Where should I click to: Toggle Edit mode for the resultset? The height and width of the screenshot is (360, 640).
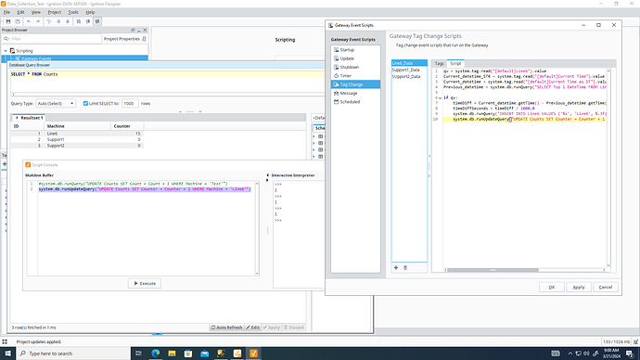tap(252, 328)
